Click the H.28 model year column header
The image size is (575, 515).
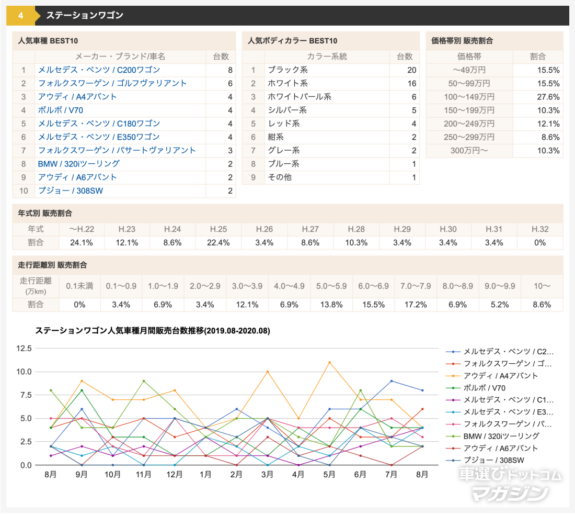356,229
